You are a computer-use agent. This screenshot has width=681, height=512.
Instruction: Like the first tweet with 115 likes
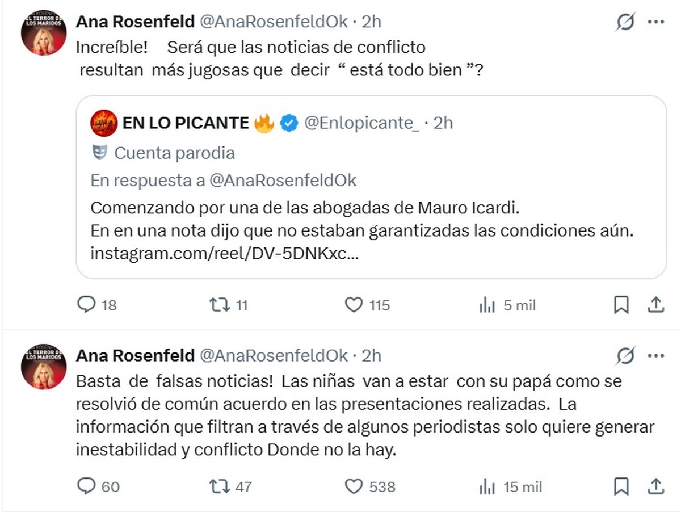tap(354, 305)
